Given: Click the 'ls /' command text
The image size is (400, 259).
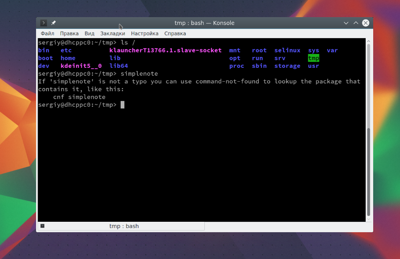Looking at the screenshot, I should [128, 43].
